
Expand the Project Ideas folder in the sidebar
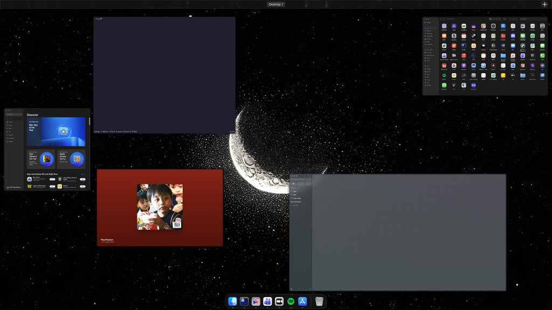click(296, 198)
